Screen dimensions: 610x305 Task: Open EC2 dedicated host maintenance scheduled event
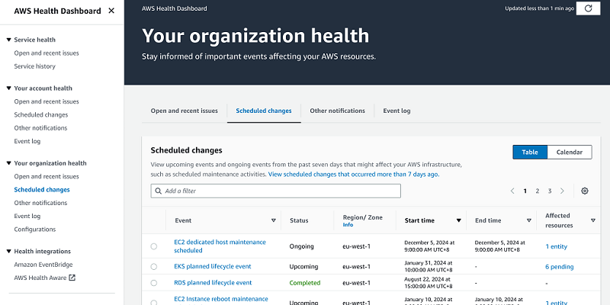220,246
